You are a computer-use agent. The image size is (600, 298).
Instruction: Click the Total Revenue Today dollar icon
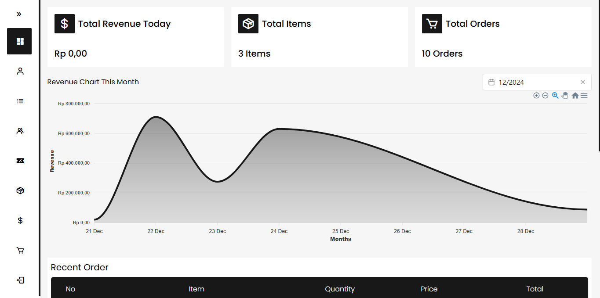coord(65,24)
